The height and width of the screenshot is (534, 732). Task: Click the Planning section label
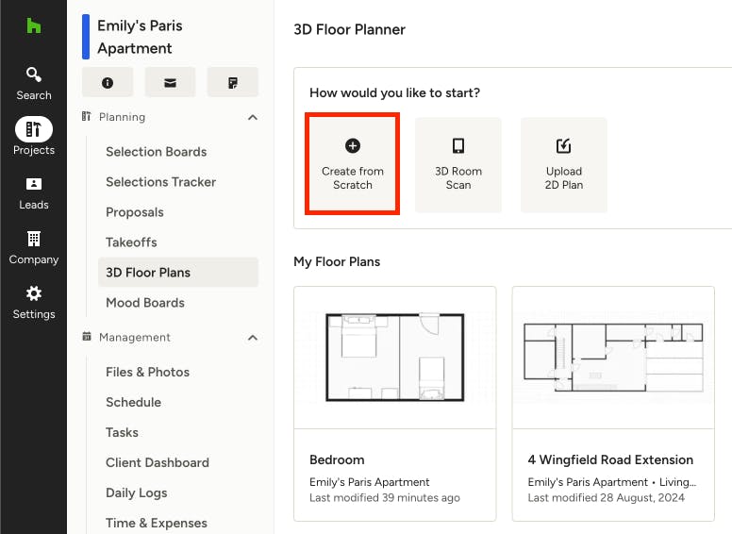123,117
